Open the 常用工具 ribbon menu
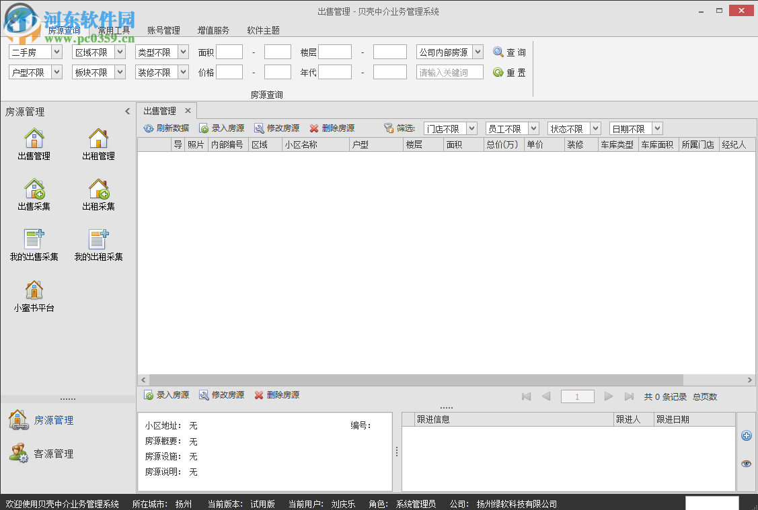 114,30
